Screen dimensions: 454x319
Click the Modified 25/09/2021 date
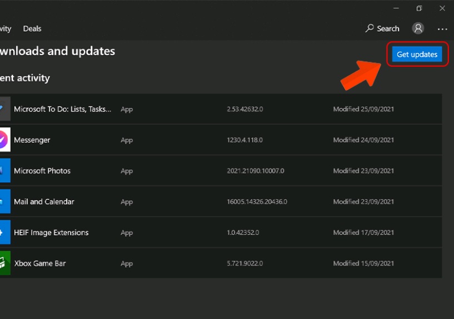(363, 109)
